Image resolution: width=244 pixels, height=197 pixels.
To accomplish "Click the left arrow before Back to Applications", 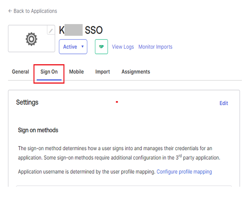I will [x=10, y=11].
